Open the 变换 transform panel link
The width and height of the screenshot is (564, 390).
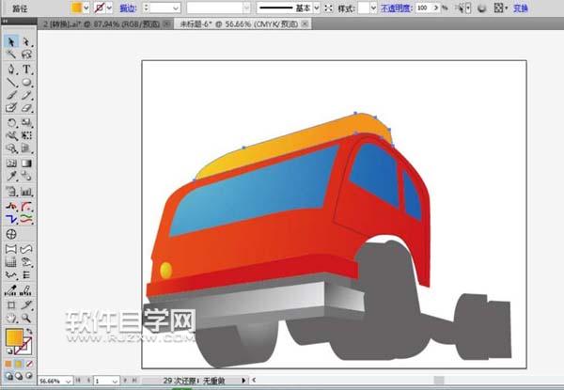[x=521, y=8]
